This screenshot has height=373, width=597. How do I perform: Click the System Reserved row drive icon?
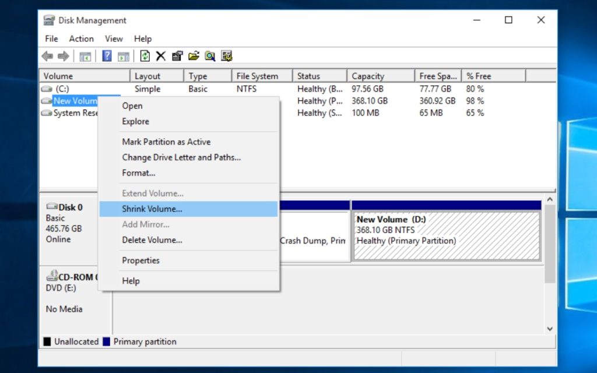pos(47,113)
